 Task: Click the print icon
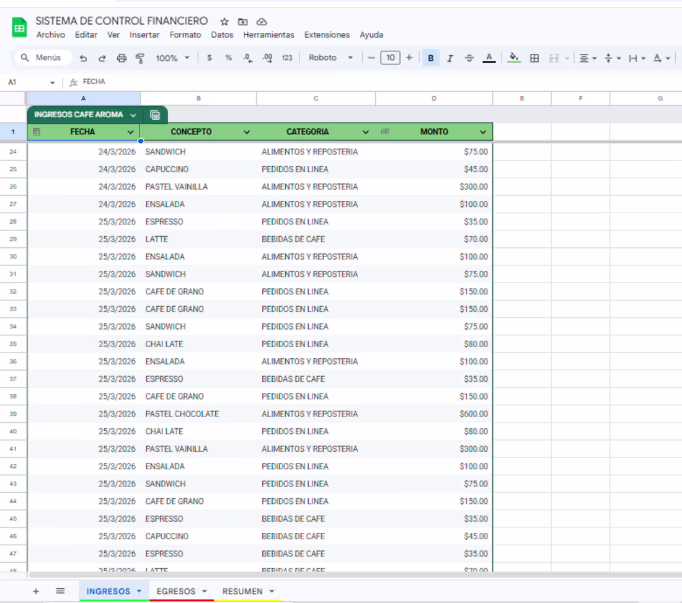click(x=122, y=58)
